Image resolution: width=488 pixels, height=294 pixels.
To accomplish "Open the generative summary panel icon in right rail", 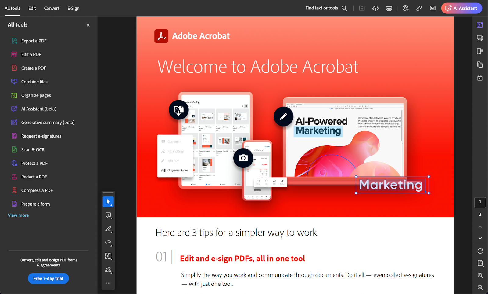I will coord(480,25).
